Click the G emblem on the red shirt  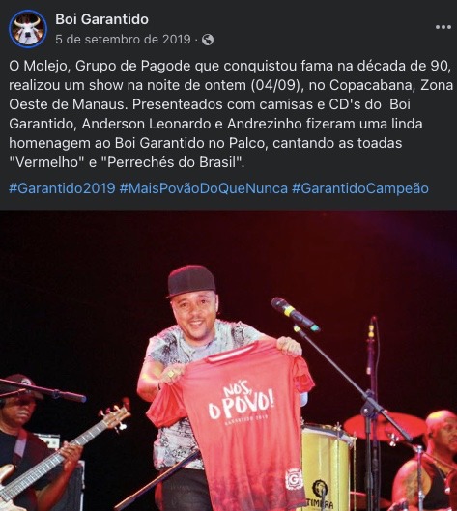click(x=294, y=479)
